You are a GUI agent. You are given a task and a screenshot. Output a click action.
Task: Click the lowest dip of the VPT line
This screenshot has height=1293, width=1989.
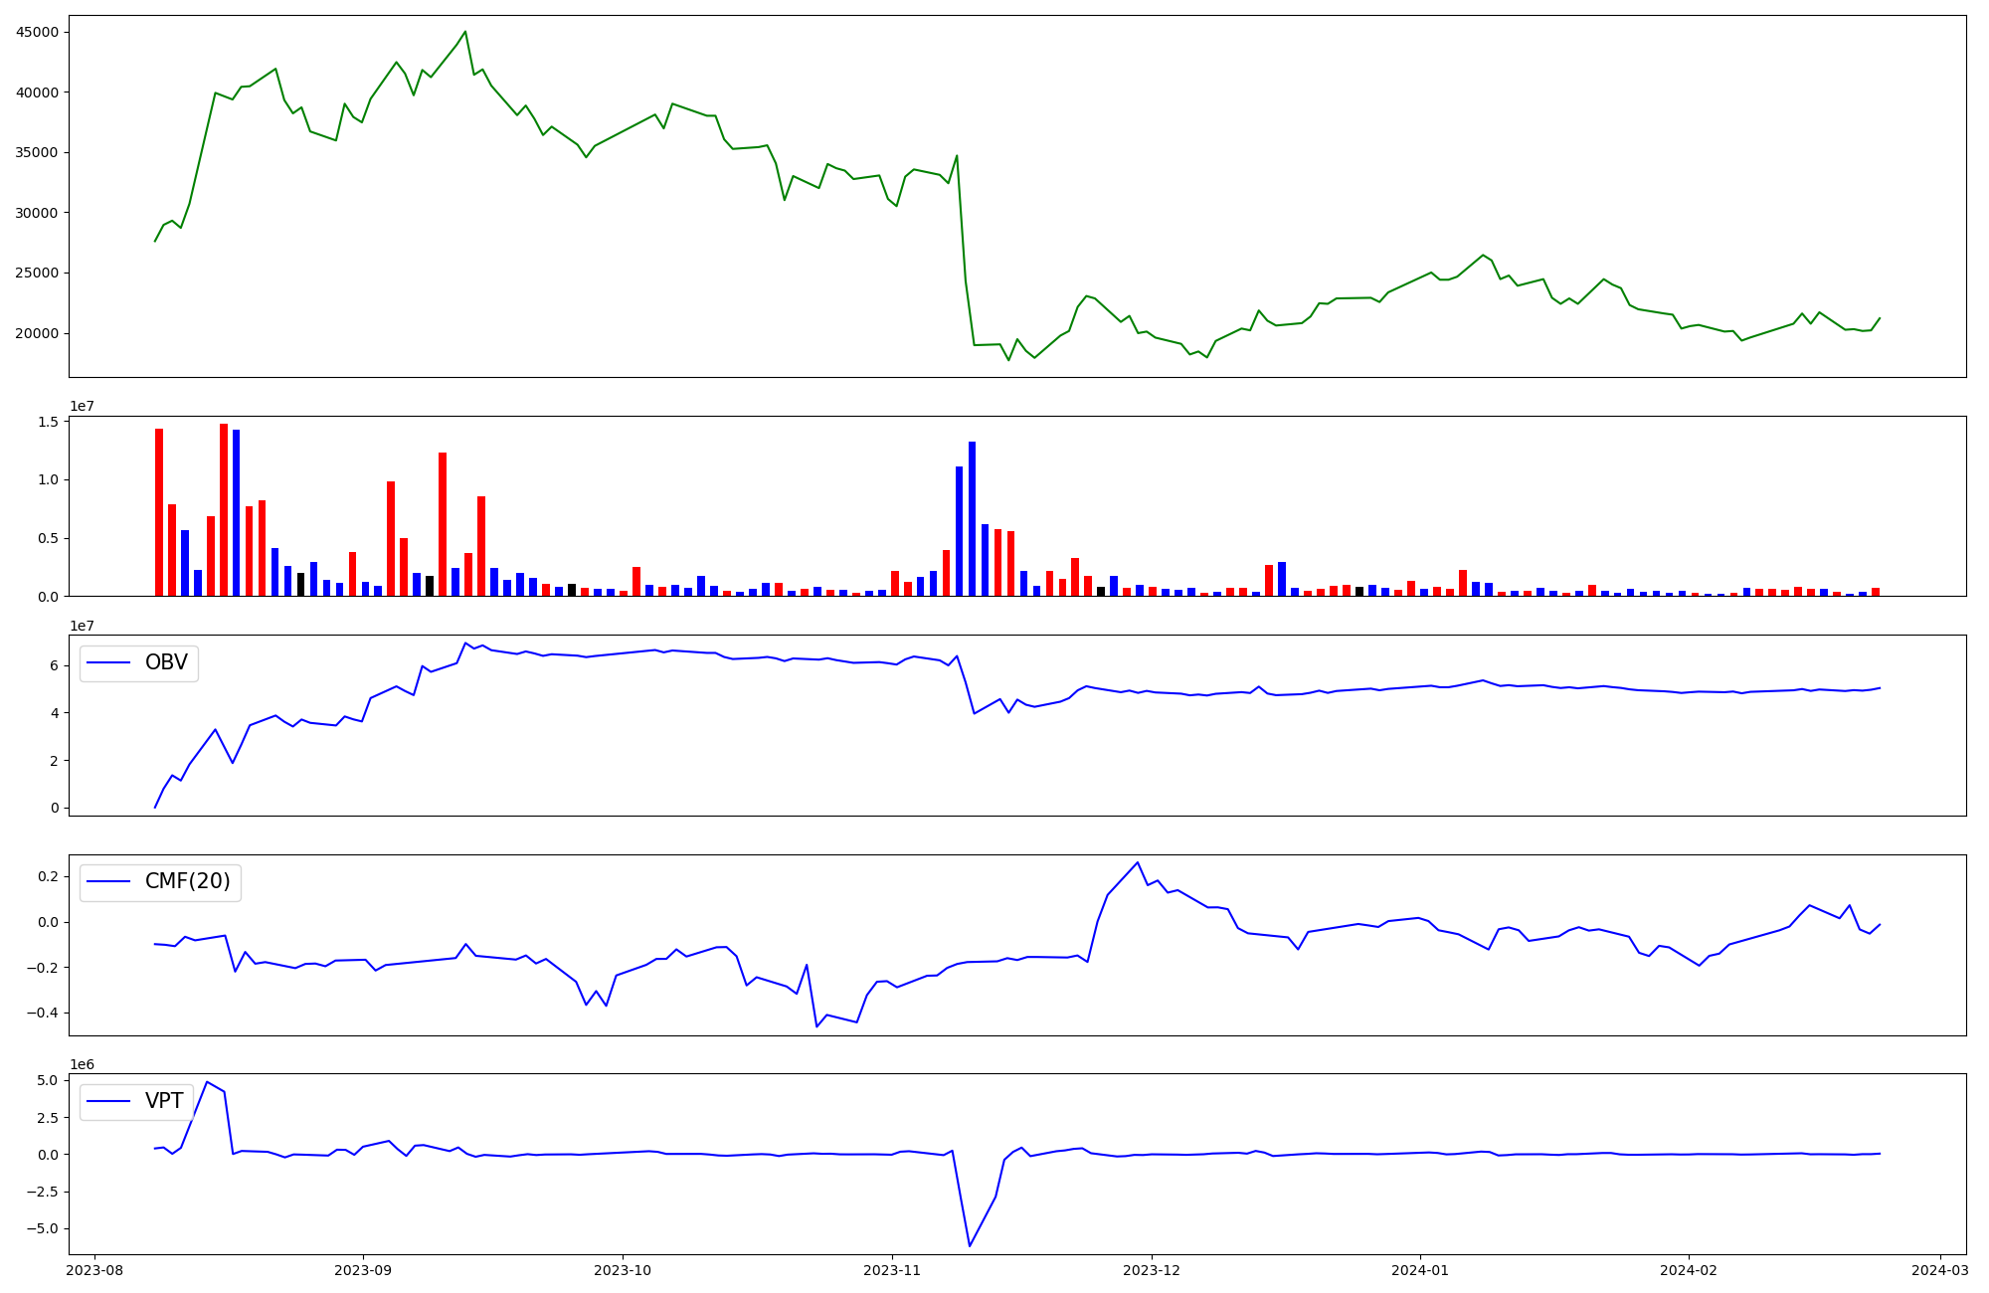[970, 1245]
